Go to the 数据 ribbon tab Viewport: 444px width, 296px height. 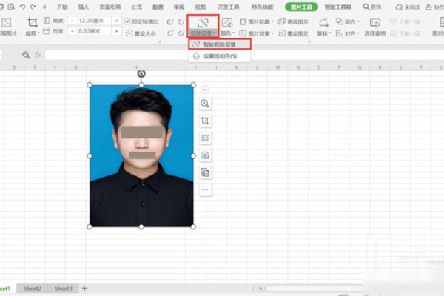[x=158, y=7]
